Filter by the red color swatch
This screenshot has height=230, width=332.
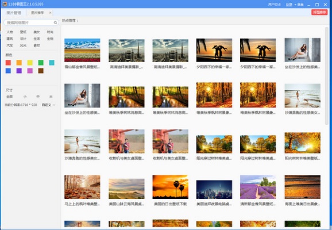[8, 63]
